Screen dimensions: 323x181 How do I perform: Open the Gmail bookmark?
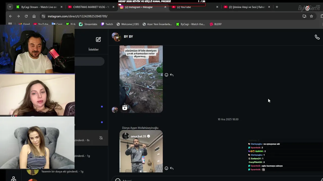pyautogui.click(x=24, y=24)
